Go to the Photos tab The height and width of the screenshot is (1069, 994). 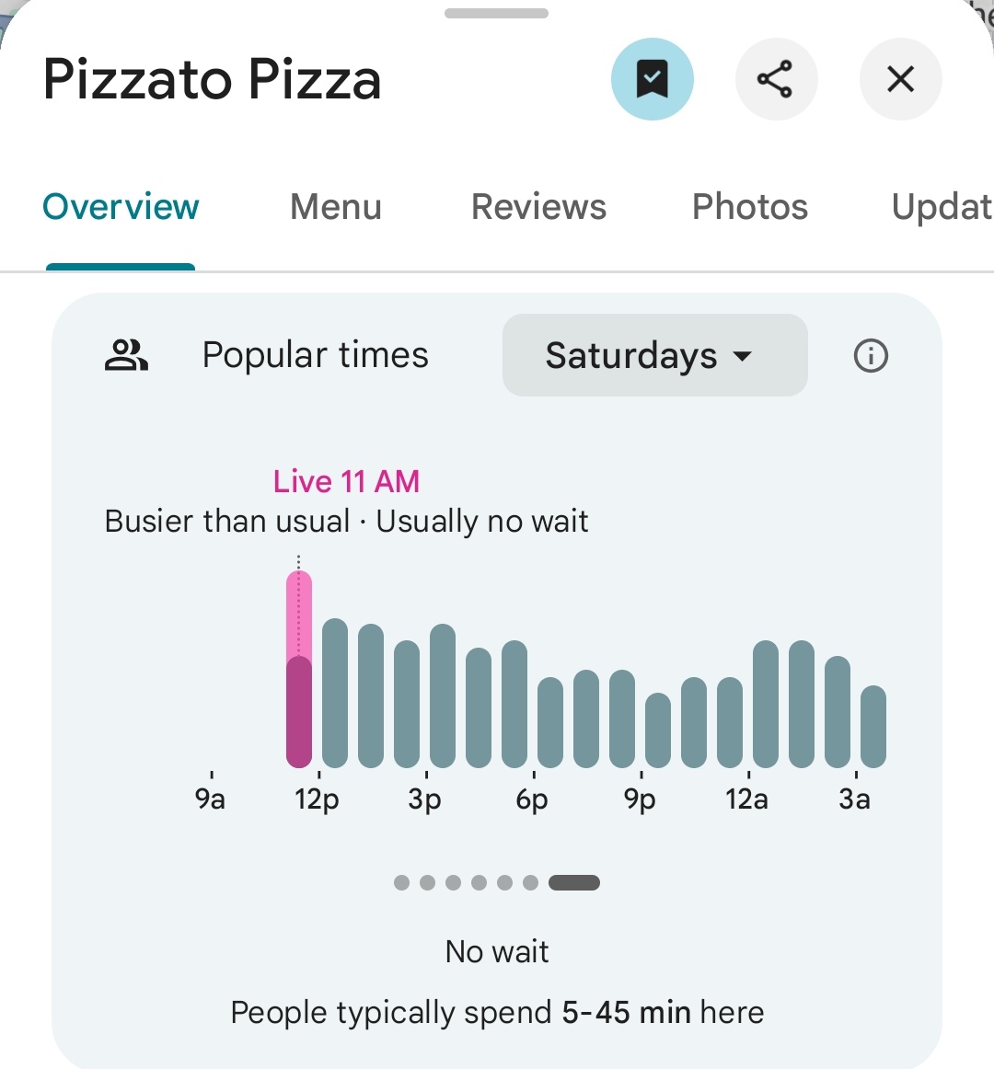750,207
